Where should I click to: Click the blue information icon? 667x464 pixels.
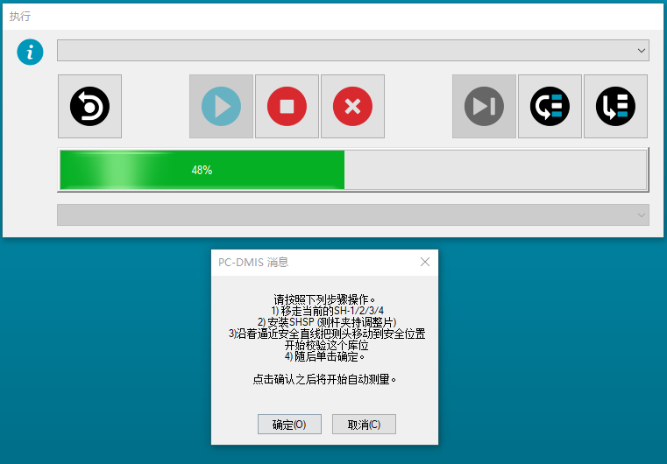pyautogui.click(x=31, y=52)
